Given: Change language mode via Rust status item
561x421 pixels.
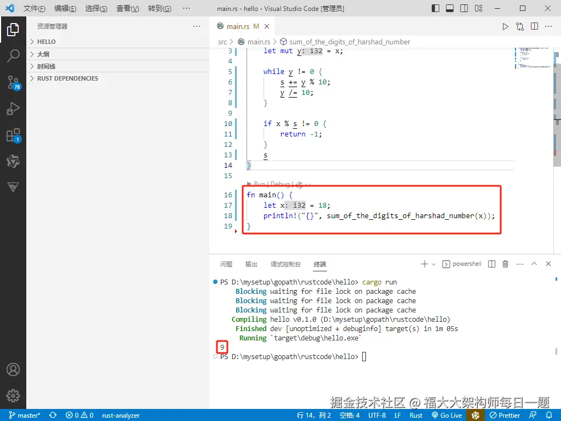Looking at the screenshot, I should coord(416,416).
